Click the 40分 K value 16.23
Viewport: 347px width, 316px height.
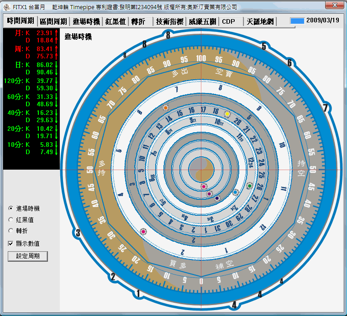coord(45,113)
